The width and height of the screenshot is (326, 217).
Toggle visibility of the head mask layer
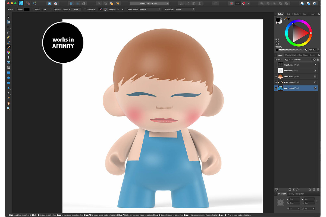point(315,76)
